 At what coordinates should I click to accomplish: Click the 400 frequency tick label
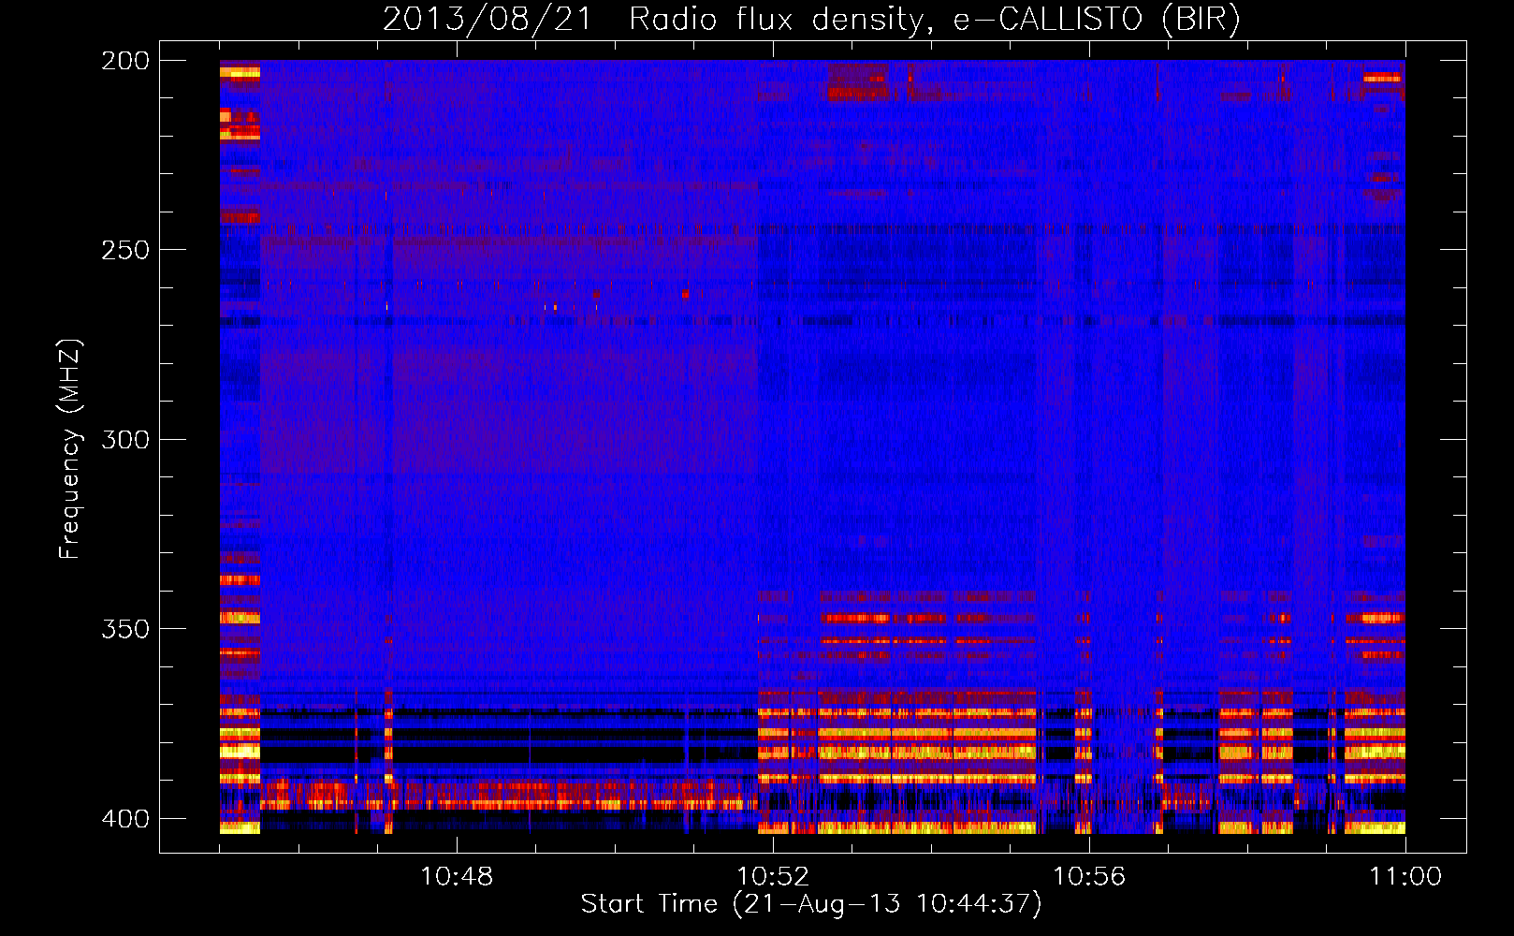coord(125,818)
